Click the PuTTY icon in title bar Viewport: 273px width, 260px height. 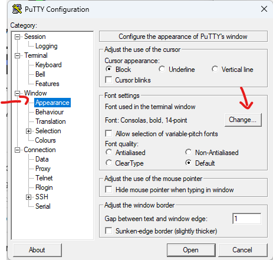[17, 9]
